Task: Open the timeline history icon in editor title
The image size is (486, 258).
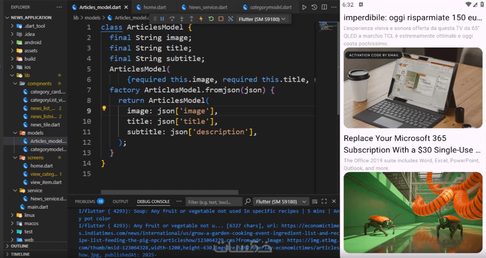Action: coord(314,7)
